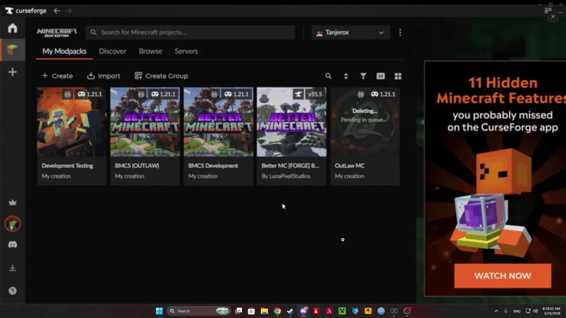Click the Development Testing title text

[67, 166]
